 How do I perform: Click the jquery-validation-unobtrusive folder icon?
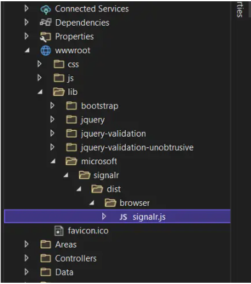(x=72, y=147)
